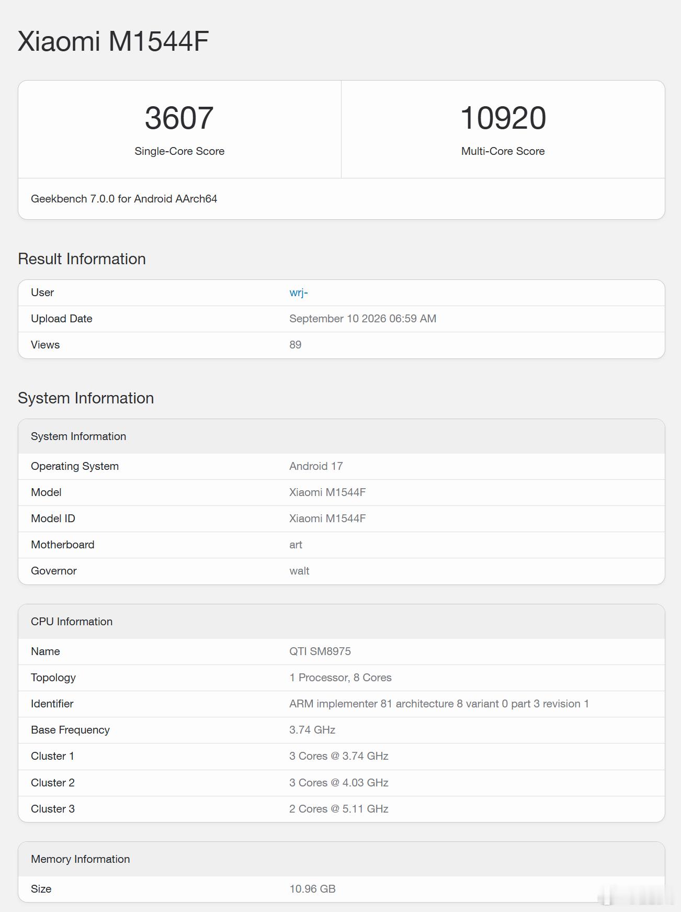This screenshot has height=912, width=681.
Task: Select the ARM implementer 81 identifier value
Action: 439,704
